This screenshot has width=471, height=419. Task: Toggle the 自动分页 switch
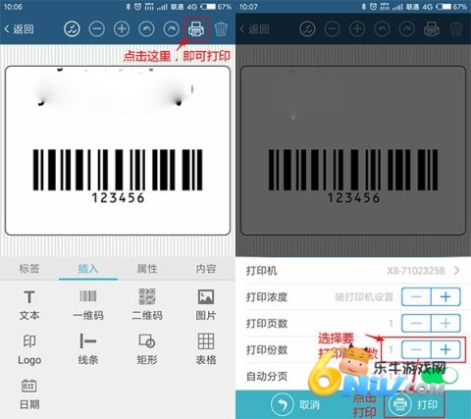pyautogui.click(x=440, y=376)
